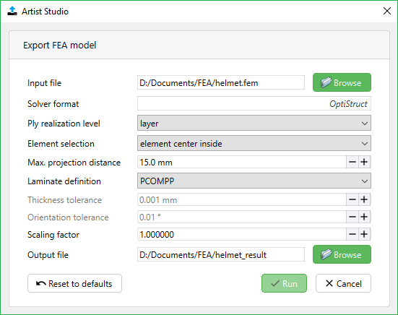Viewport: 398px width, 315px height.
Task: Click the Max. projection distance label
Action: 74,163
